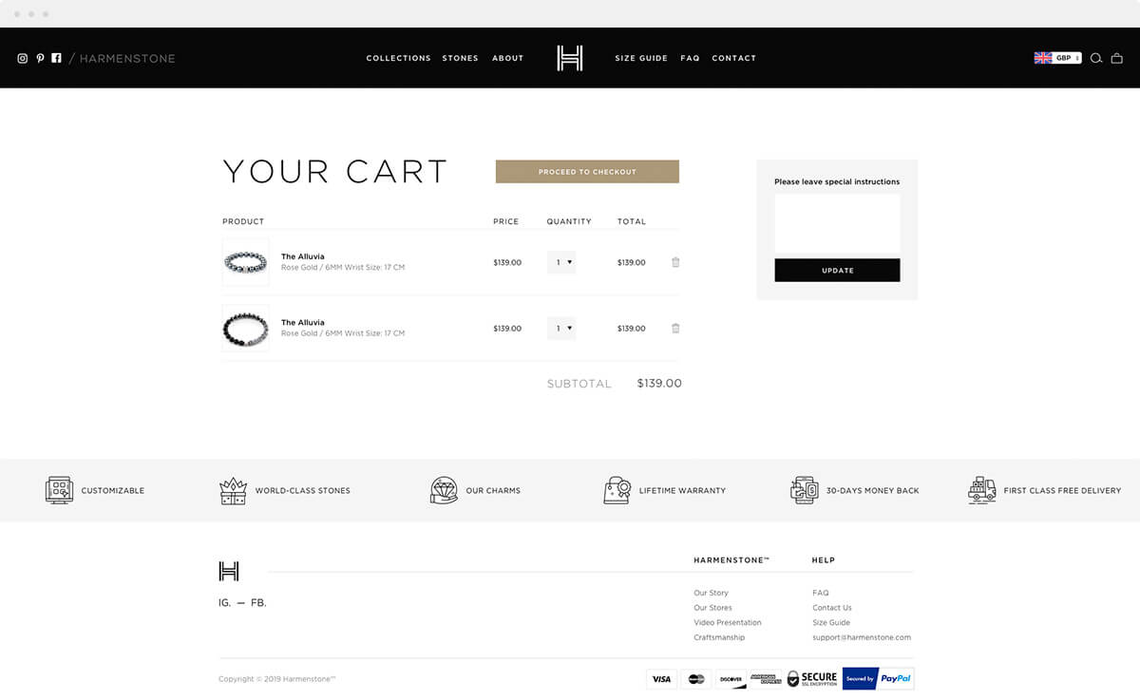Screen dimensions: 1140x700
Task: Open the Facebook icon in header
Action: tap(56, 58)
